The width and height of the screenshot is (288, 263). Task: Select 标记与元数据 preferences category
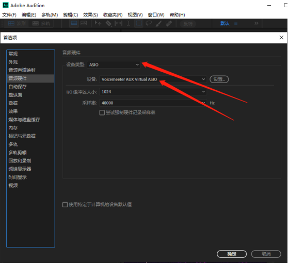[x=30, y=136]
